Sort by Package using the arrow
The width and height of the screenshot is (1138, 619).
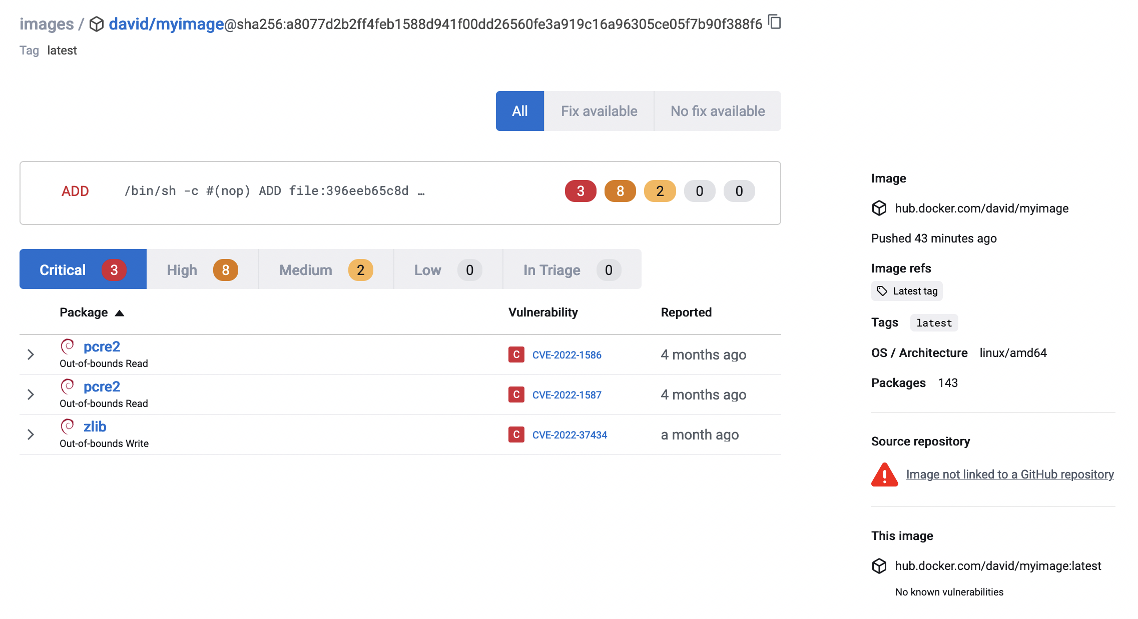coord(119,313)
